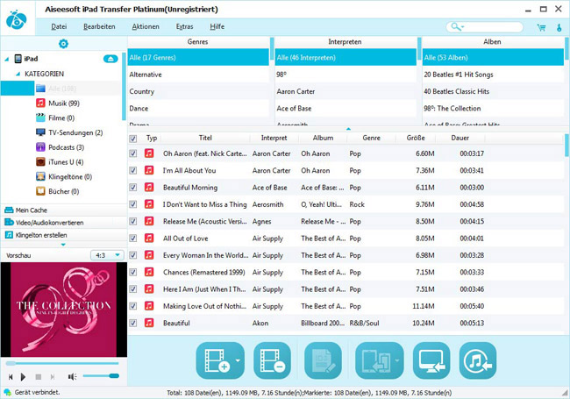Open the Hilfe menu
The image size is (570, 399).
217,26
